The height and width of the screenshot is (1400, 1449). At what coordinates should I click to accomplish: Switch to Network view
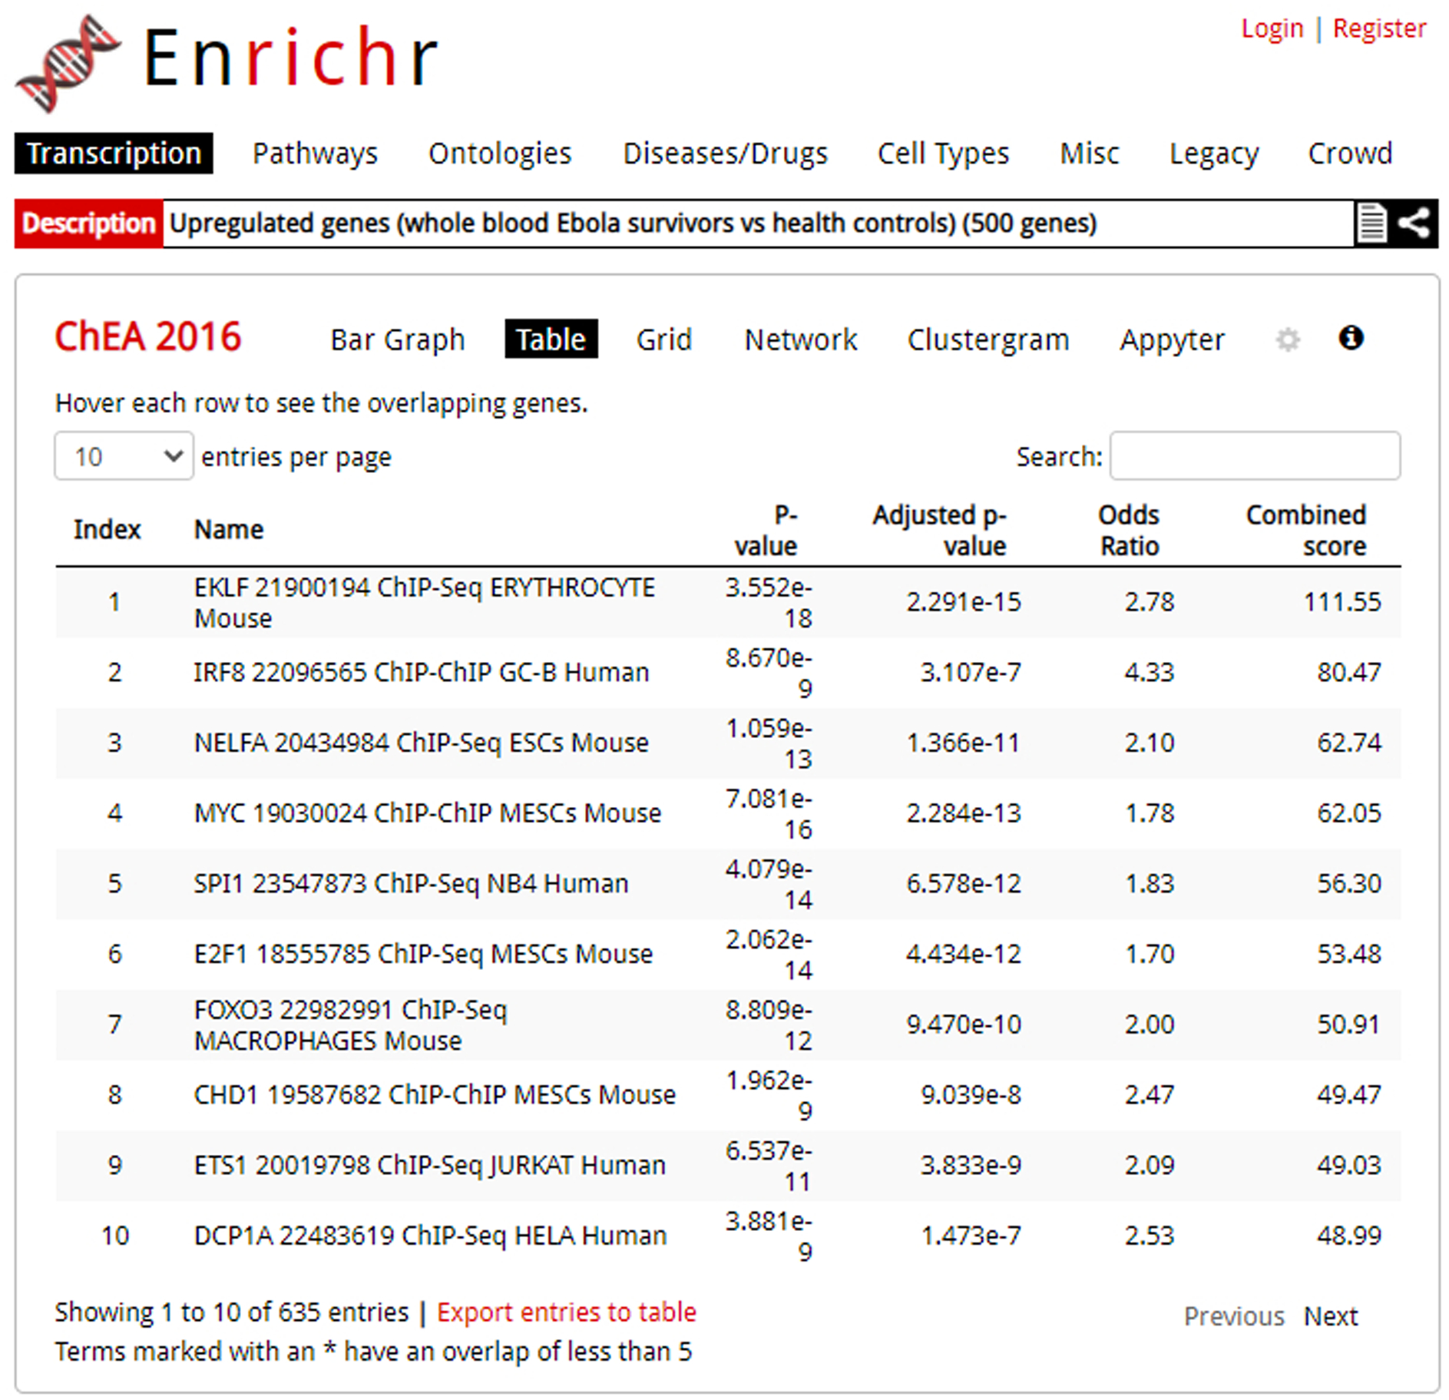click(x=801, y=339)
